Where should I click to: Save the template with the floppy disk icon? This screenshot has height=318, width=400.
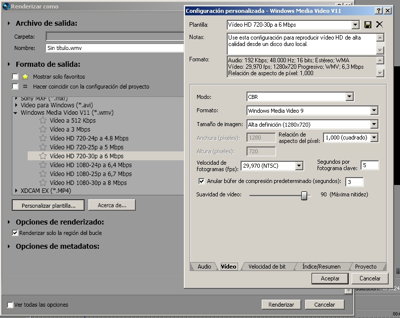coord(367,25)
